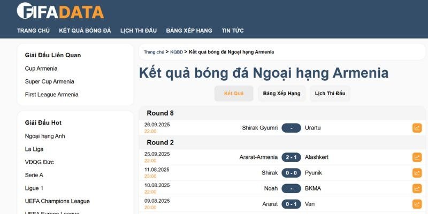Viewport: 428px width, 214px height.
Task: Click the FIFA DATA logo
Action: pos(60,11)
